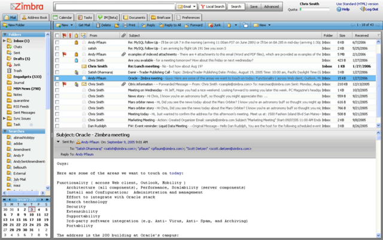Click in the search text input field
Screen dimensions: 383x240
pyautogui.click(x=115, y=7)
